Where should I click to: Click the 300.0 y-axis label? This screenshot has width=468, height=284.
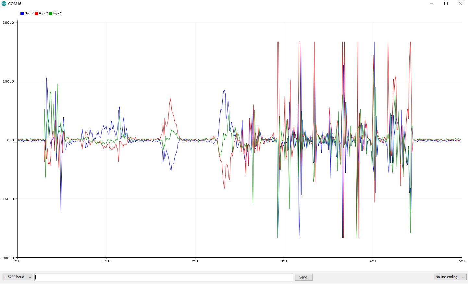coord(8,23)
